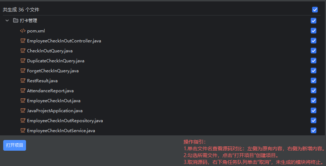This screenshot has height=166, width=326.
Task: Open EmployeeCheckInOutService.java file entry
Action: click(61, 131)
